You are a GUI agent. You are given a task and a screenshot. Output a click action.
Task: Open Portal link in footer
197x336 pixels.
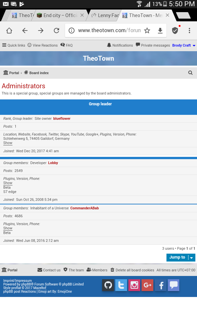10,270
